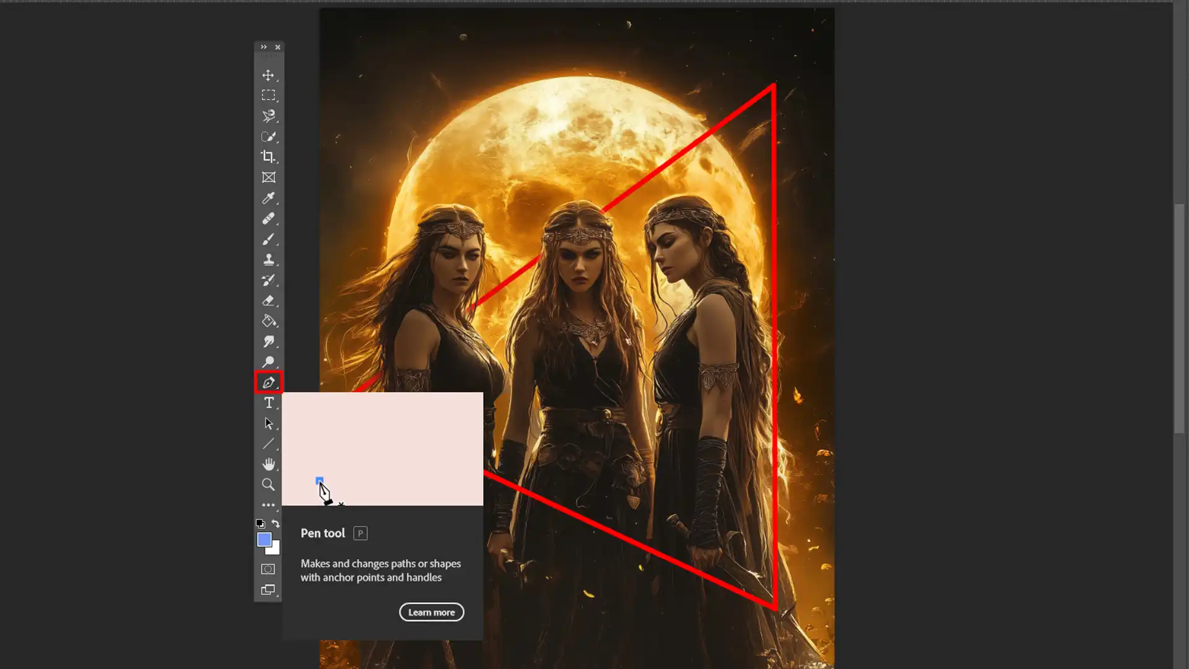Open the white background color swatch
1189x669 pixels.
coord(275,549)
